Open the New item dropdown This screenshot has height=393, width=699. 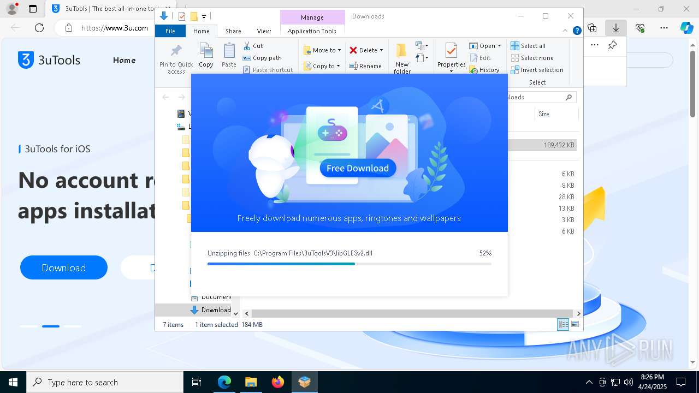click(x=422, y=46)
